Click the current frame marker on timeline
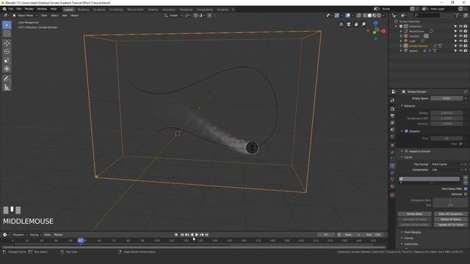The width and height of the screenshot is (470, 264). pyautogui.click(x=81, y=241)
